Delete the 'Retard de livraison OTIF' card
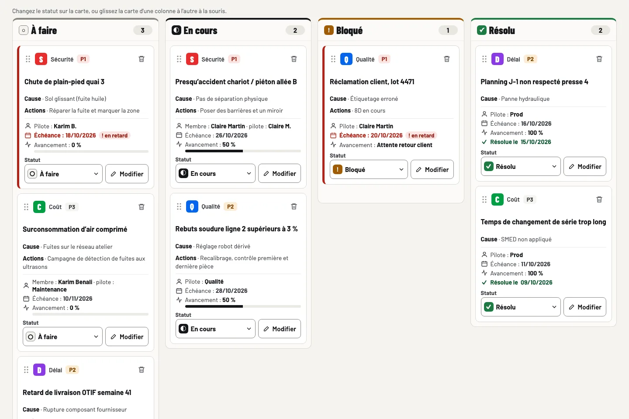Viewport: 629px width, 419px height. tap(142, 370)
